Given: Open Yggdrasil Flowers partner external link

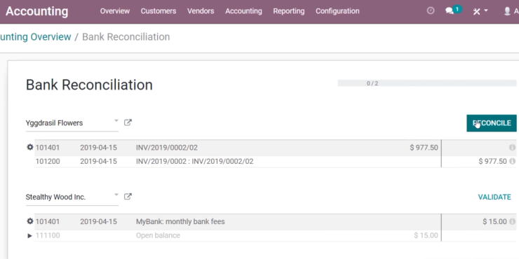Looking at the screenshot, I should (128, 122).
